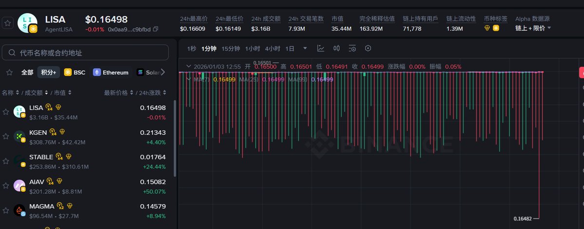The image size is (584, 229).
Task: Change the candlestick chart type
Action: [336, 48]
